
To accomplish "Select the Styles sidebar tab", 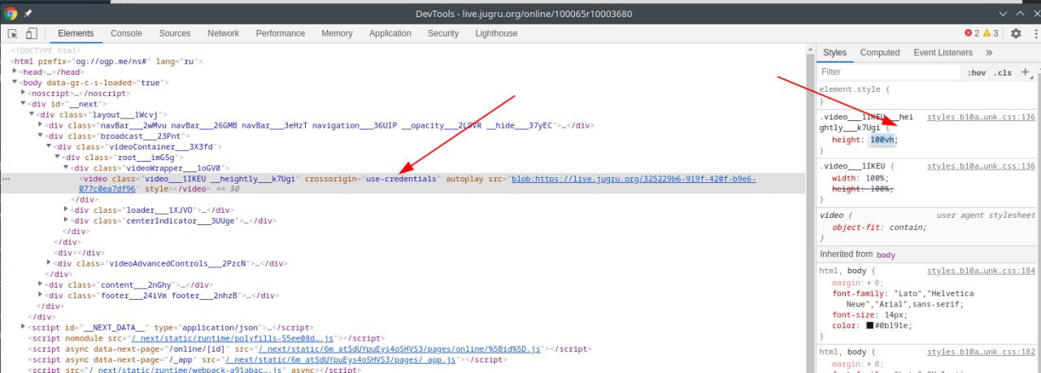I will 834,53.
